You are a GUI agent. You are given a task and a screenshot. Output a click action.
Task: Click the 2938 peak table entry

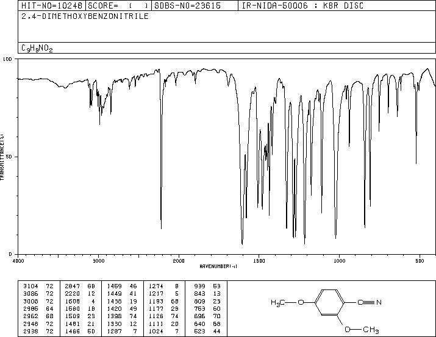pos(38,331)
